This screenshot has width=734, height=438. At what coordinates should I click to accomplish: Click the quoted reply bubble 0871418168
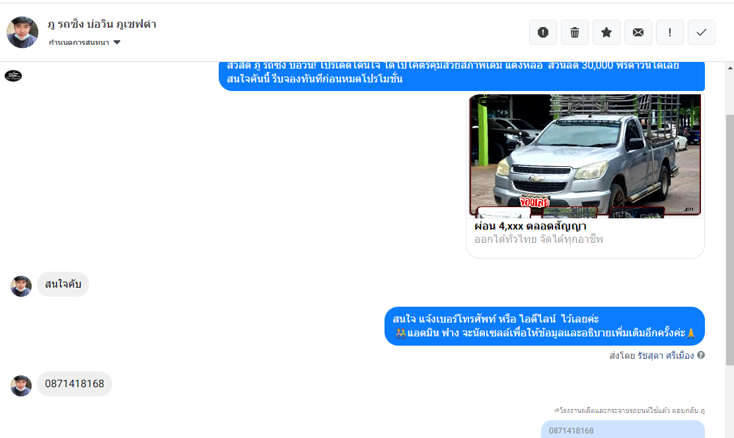(x=622, y=430)
